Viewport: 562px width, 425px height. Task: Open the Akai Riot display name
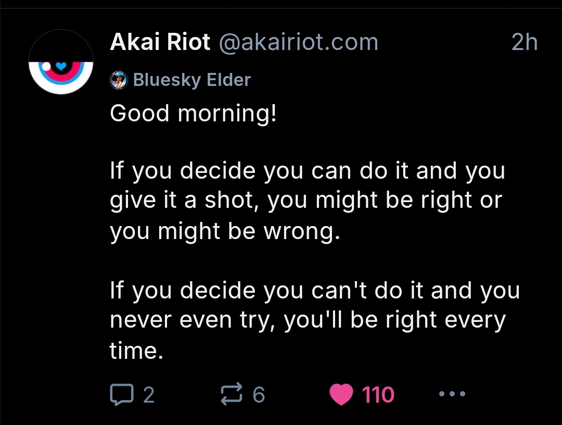[x=160, y=42]
